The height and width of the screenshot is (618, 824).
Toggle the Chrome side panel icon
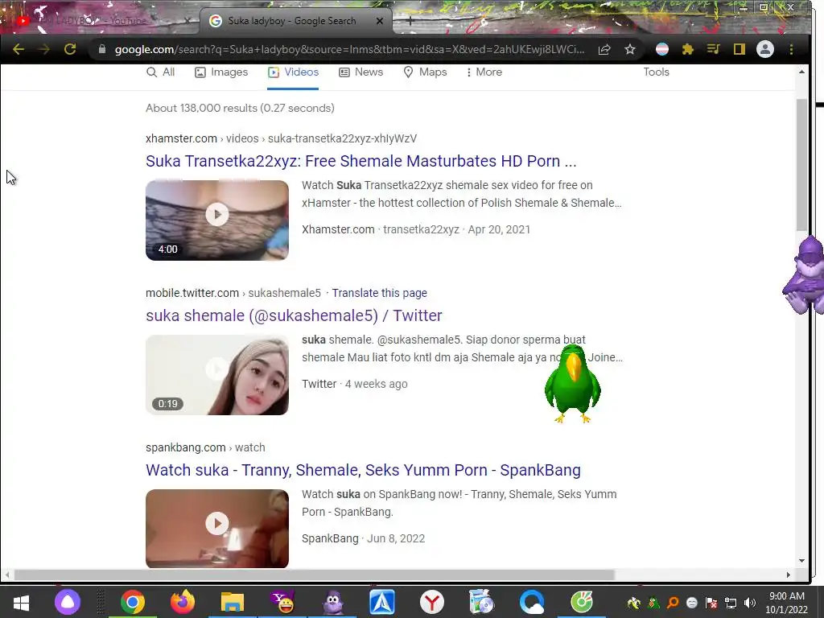tap(740, 49)
